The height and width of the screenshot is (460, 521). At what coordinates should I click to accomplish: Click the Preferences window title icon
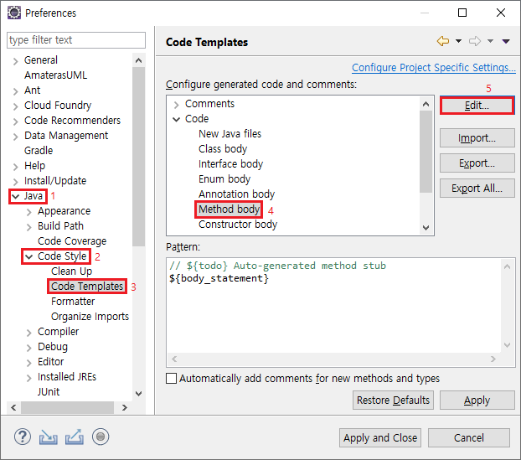(14, 13)
